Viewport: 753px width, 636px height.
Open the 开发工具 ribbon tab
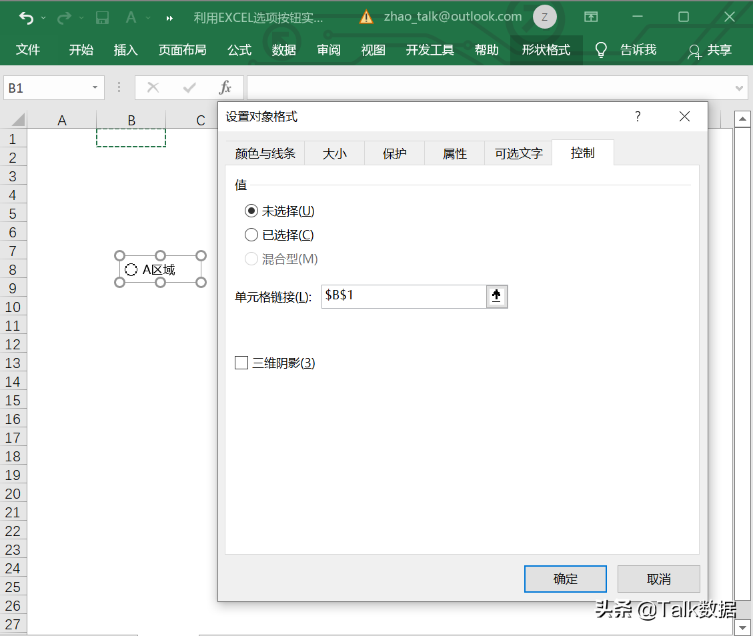click(430, 50)
